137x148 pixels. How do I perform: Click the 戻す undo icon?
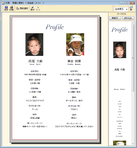coord(33,9)
